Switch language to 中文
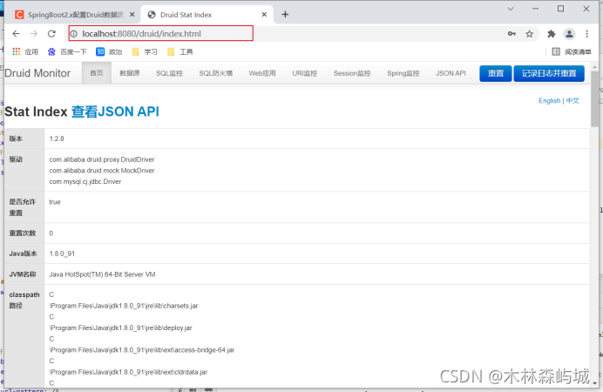The height and width of the screenshot is (392, 603). pos(573,101)
